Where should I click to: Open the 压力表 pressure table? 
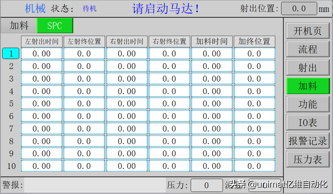click(307, 159)
